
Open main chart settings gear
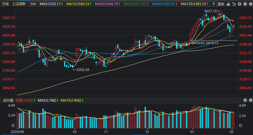point(250,4)
